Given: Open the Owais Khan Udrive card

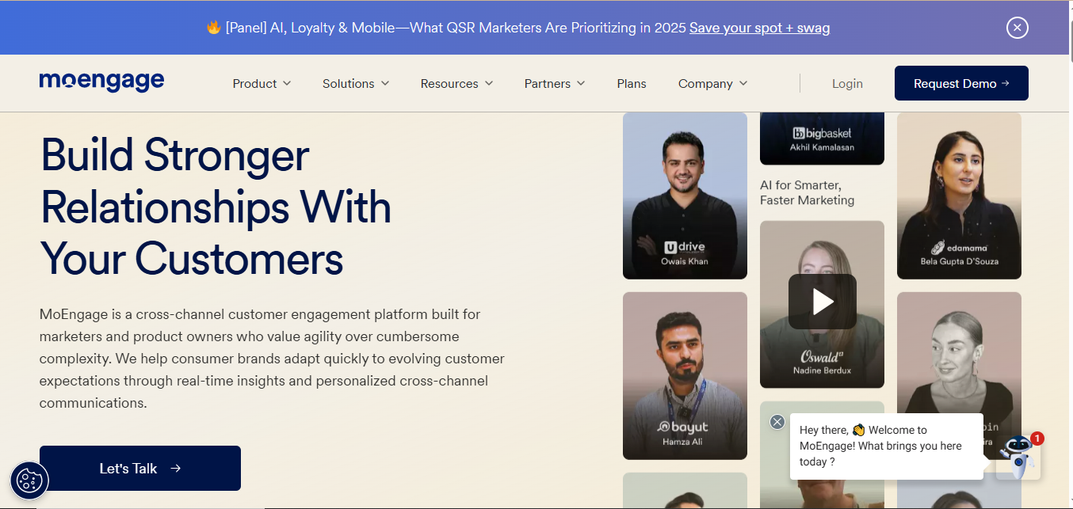Looking at the screenshot, I should tap(685, 196).
